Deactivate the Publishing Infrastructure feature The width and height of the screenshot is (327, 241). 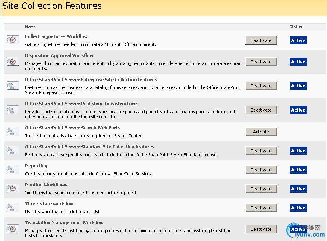261,110
